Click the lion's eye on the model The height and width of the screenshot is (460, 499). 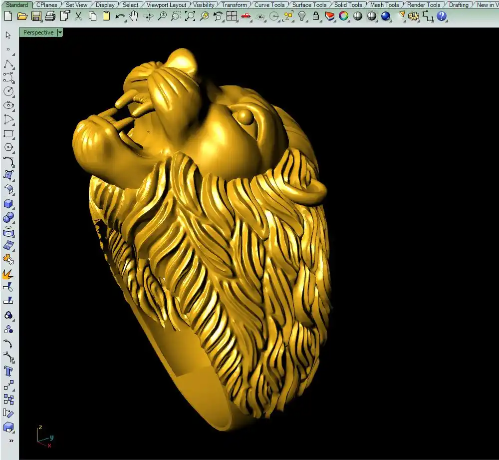245,116
